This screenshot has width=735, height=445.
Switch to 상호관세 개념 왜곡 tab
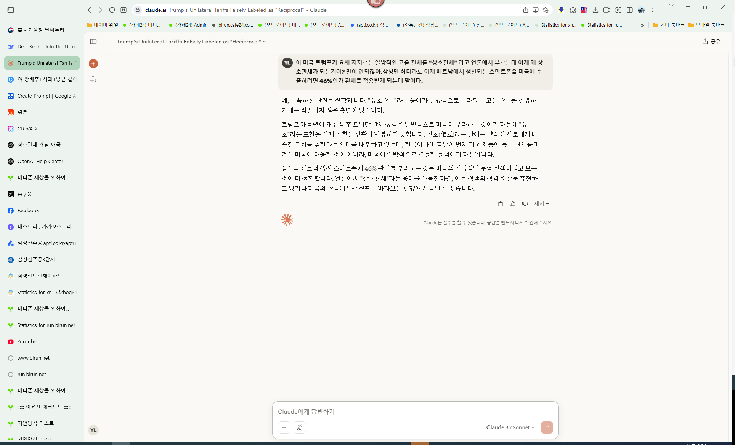point(42,145)
